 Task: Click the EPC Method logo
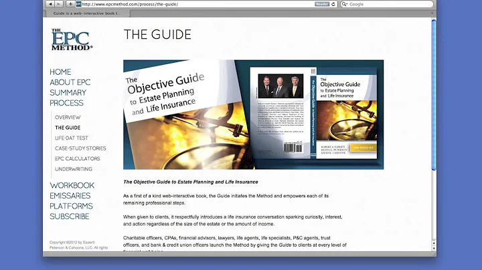72,39
